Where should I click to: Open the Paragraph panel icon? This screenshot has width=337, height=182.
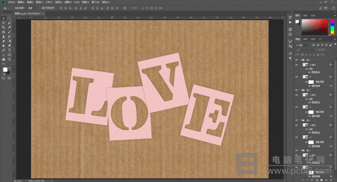point(290,58)
